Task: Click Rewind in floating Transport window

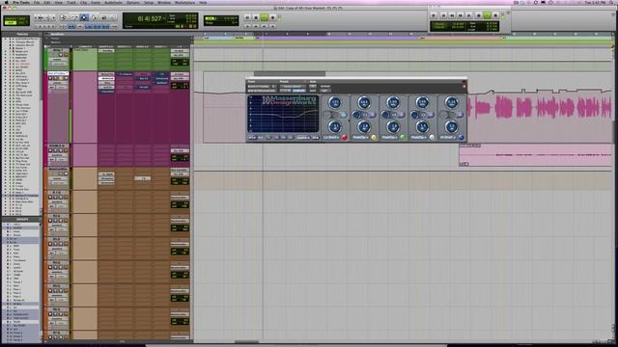Action: 452,15
